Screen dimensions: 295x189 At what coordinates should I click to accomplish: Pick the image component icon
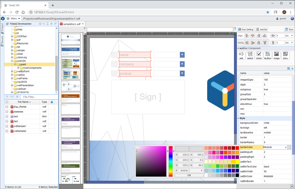[x=277, y=55]
